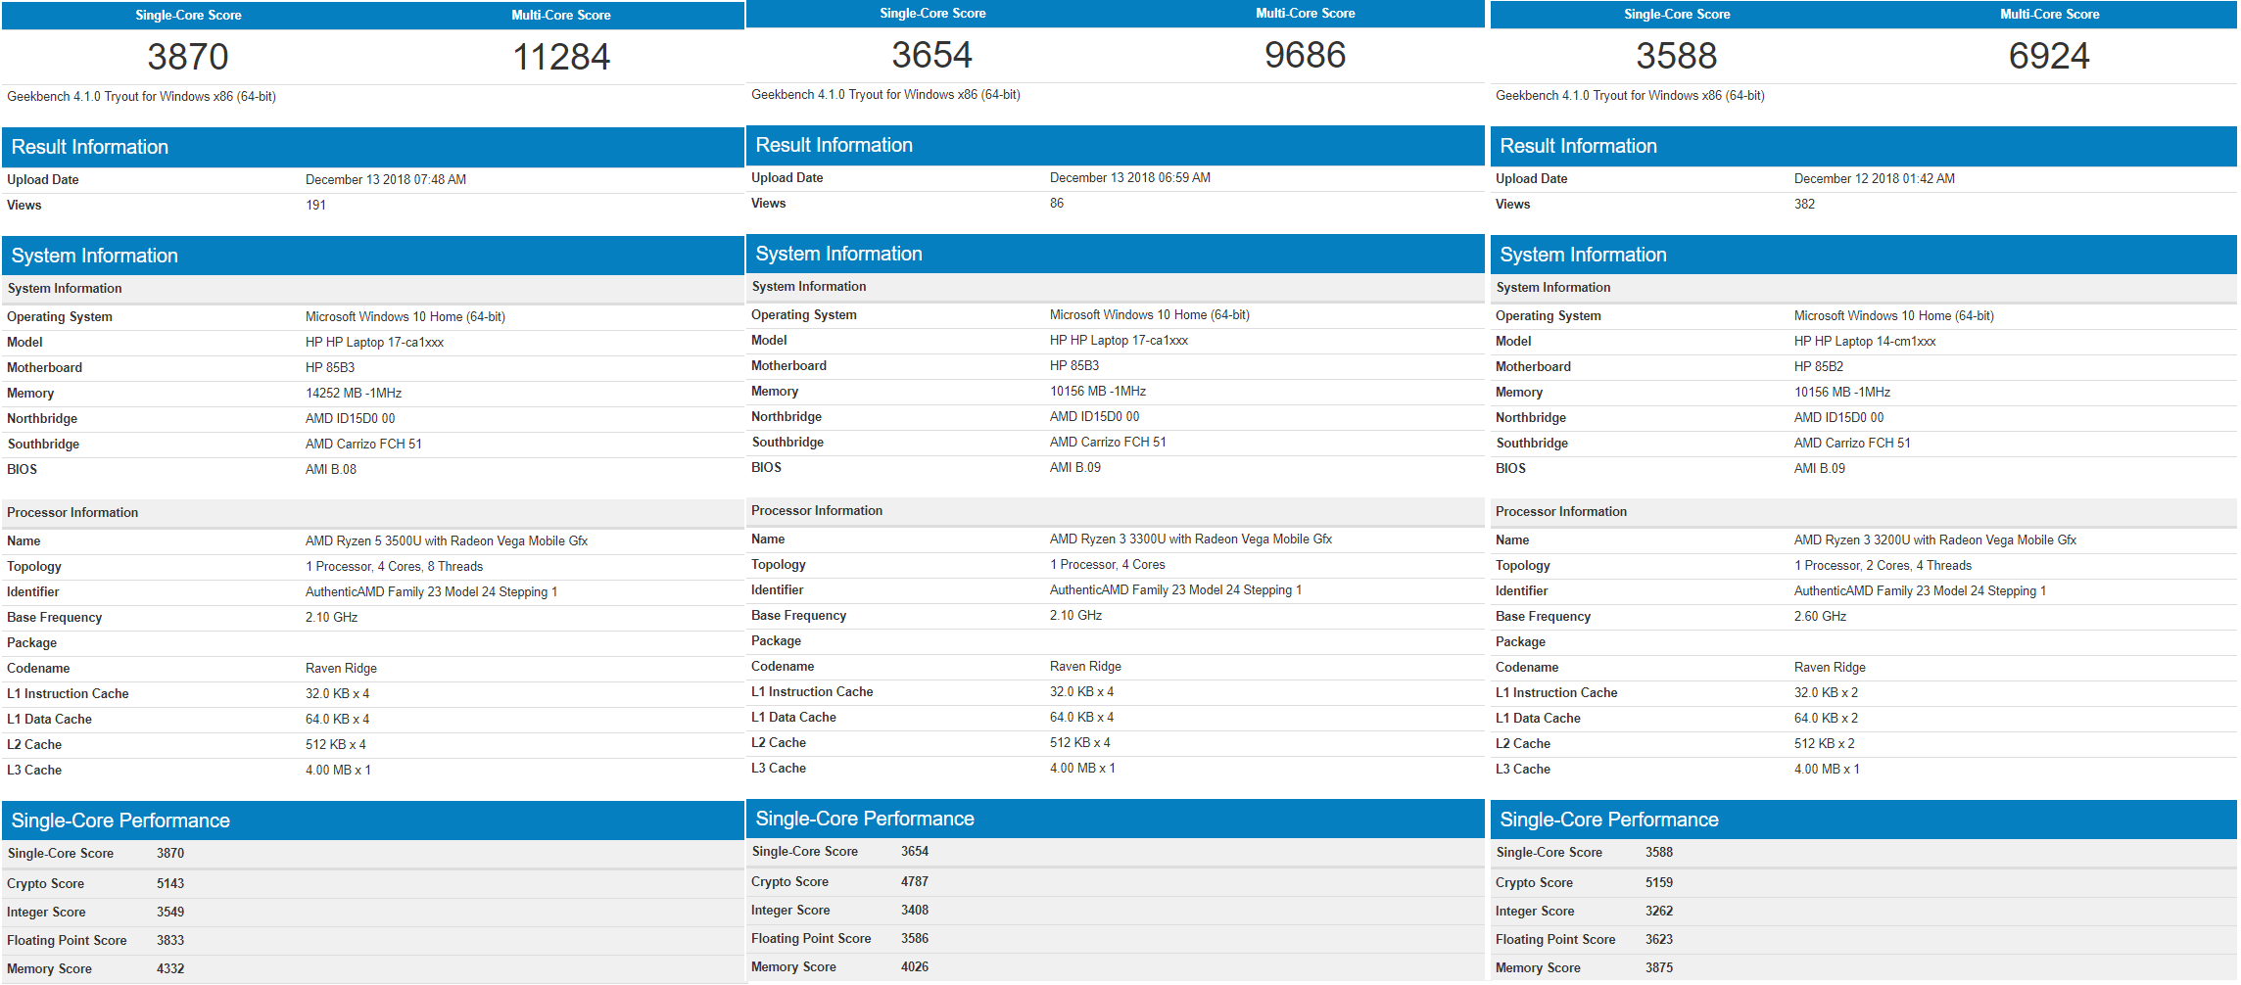
Task: Select the multi-core score 6924
Action: 2049,56
